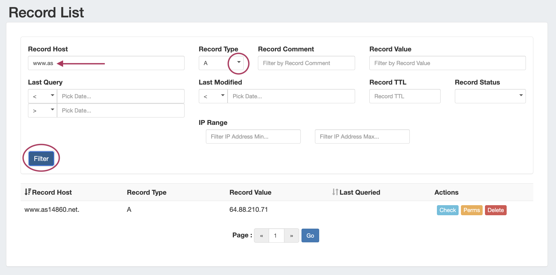556x275 pixels.
Task: Sort table by Last Queried column icon
Action: point(335,192)
